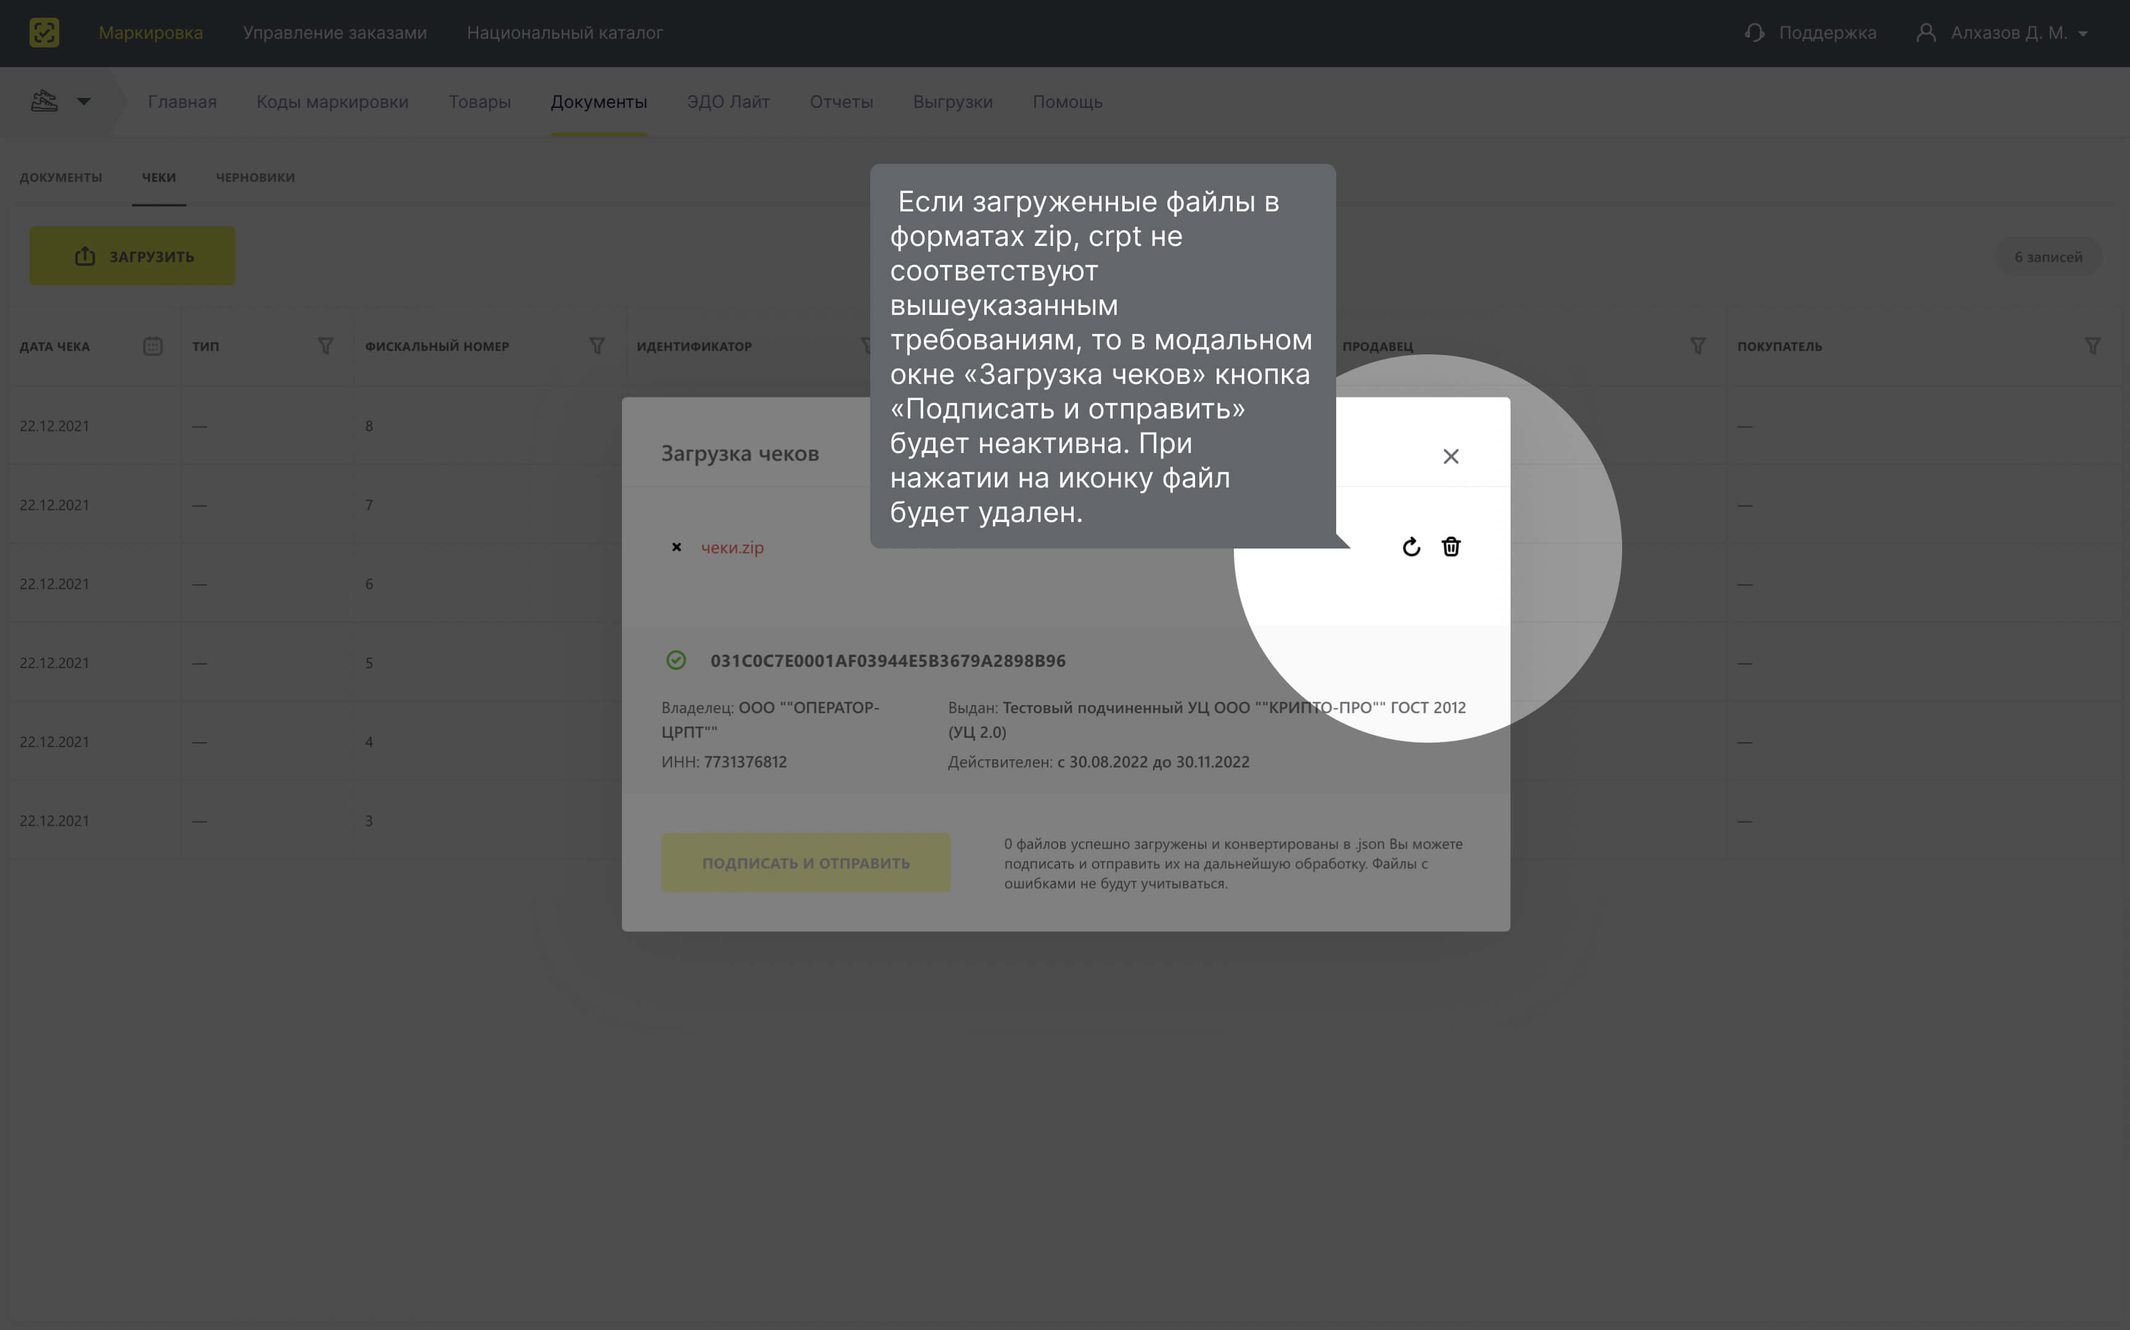
Task: Open the filter for ПОКУПАТЕЛЬ column
Action: coord(2093,346)
